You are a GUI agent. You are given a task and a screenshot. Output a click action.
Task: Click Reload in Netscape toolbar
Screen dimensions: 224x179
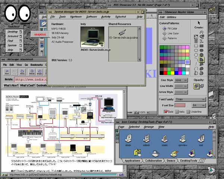click(x=32, y=72)
